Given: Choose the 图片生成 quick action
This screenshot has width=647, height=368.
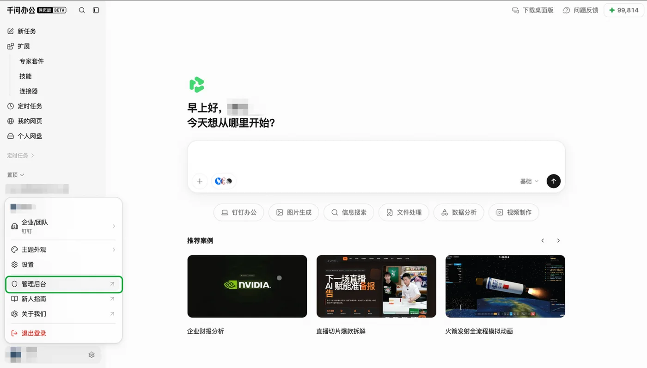Looking at the screenshot, I should [294, 213].
